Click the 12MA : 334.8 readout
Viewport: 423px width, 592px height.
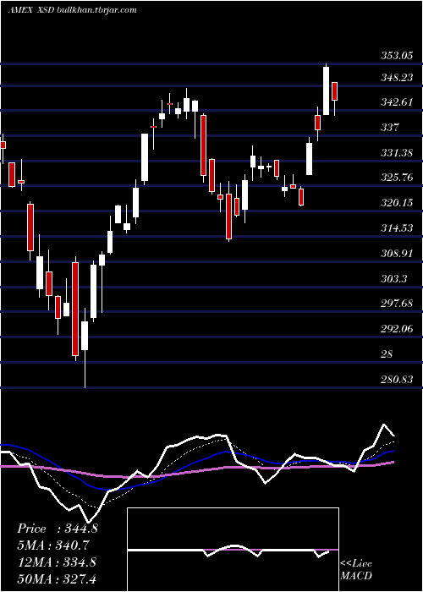point(57,562)
